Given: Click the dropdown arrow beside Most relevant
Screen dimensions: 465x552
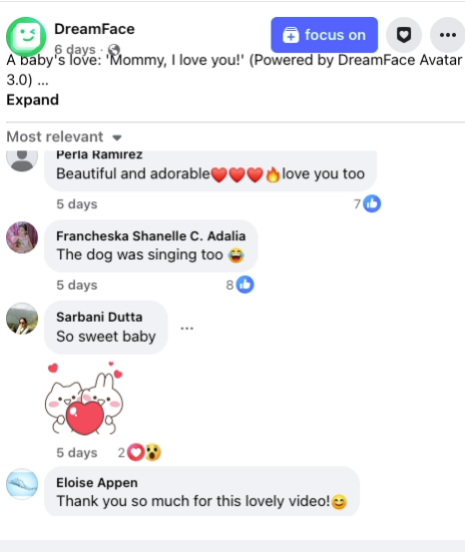Looking at the screenshot, I should tap(117, 138).
